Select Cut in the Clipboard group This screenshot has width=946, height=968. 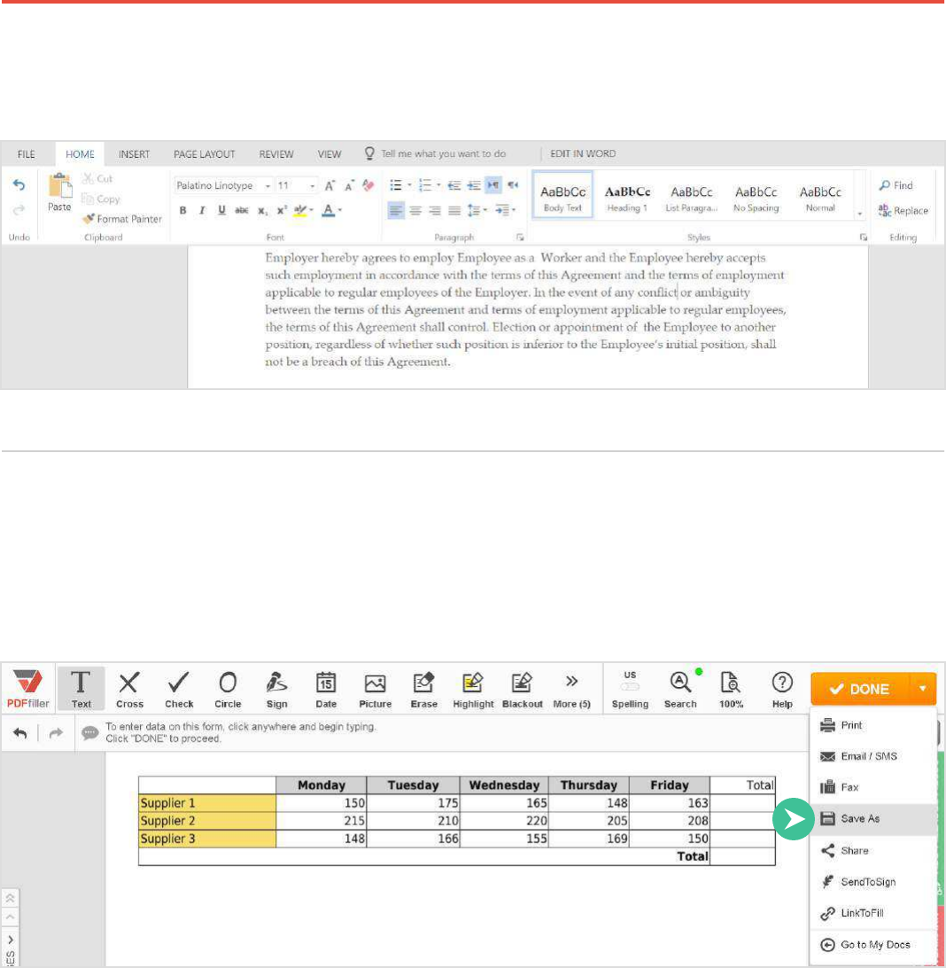pyautogui.click(x=97, y=178)
